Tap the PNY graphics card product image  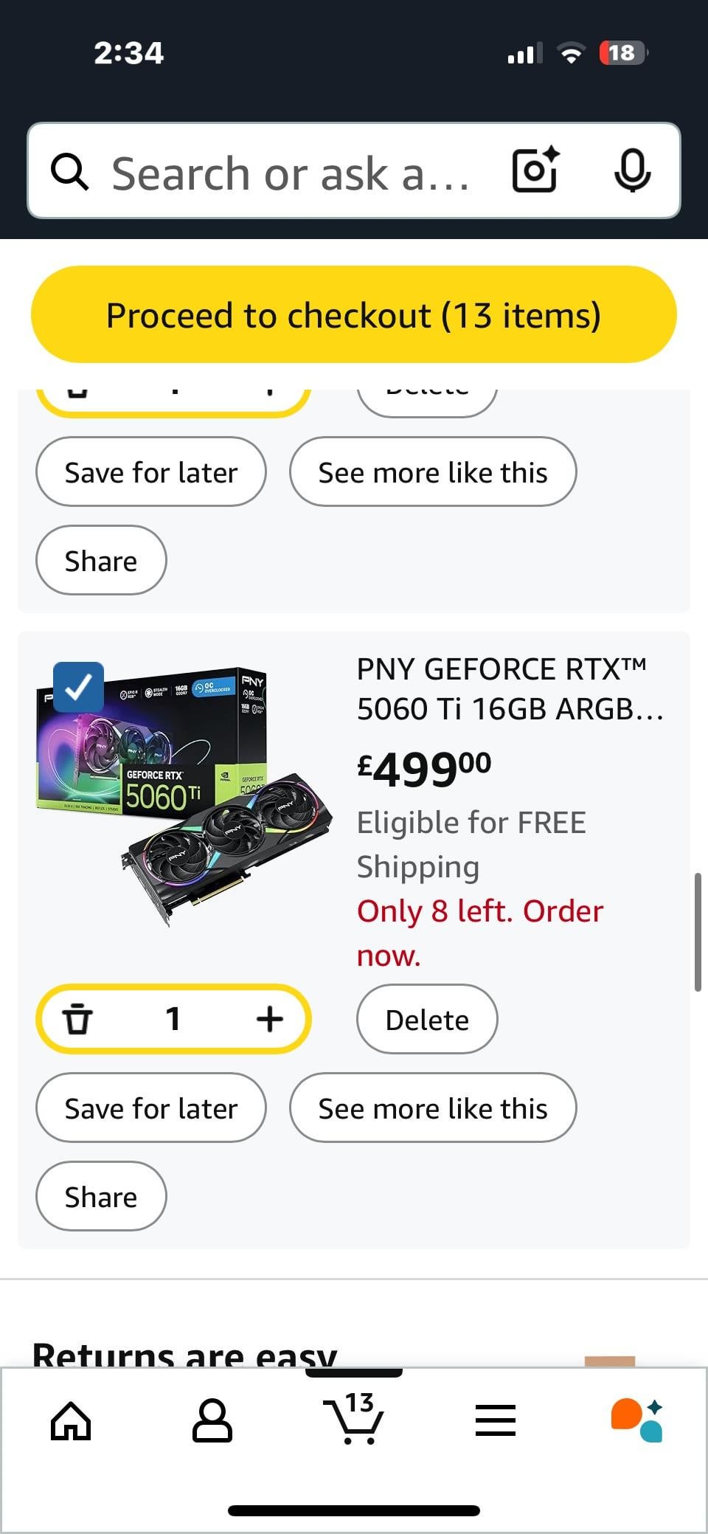pos(184,796)
